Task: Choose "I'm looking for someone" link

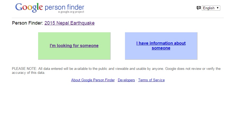Action: pyautogui.click(x=74, y=46)
